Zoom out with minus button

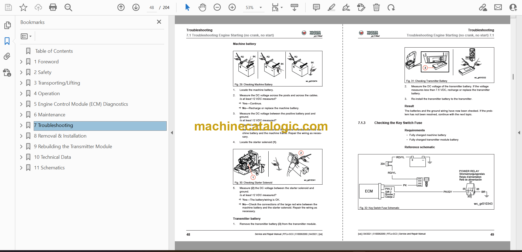pos(217,7)
